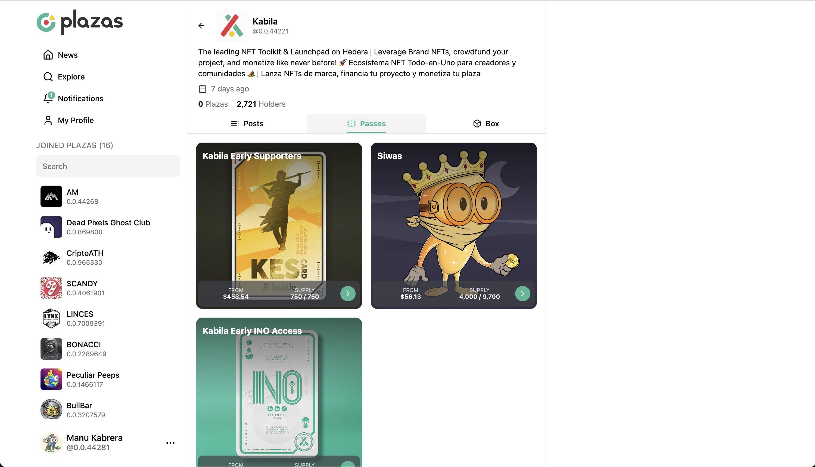This screenshot has width=815, height=467.
Task: Switch to the Posts tab
Action: click(247, 124)
